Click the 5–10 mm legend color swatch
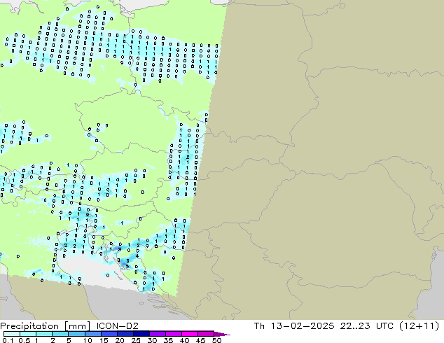This screenshot has width=444, height=343. (76, 334)
